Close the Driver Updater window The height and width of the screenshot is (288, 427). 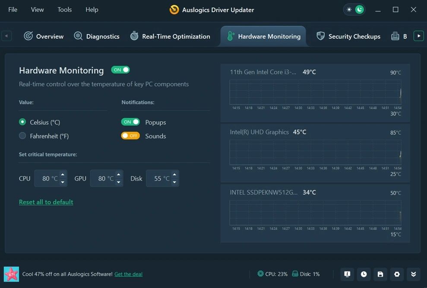coord(413,10)
